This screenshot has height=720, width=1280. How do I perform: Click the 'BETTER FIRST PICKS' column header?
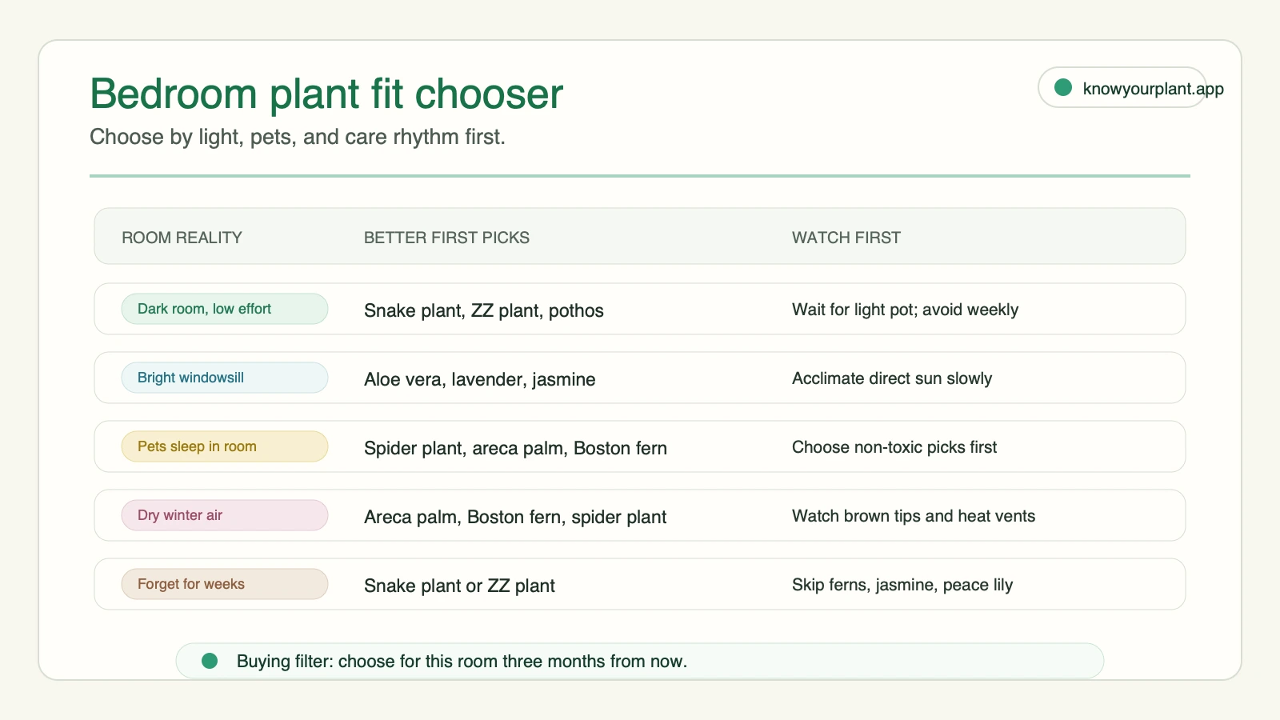tap(446, 238)
